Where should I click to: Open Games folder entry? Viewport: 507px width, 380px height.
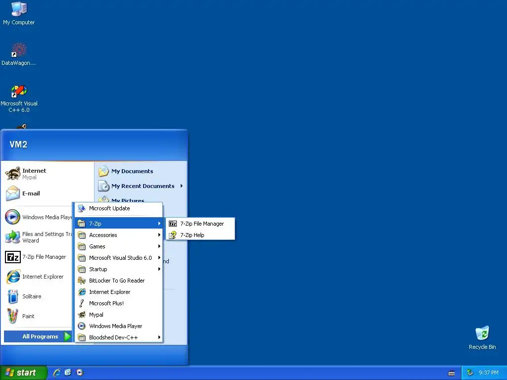[x=119, y=246]
